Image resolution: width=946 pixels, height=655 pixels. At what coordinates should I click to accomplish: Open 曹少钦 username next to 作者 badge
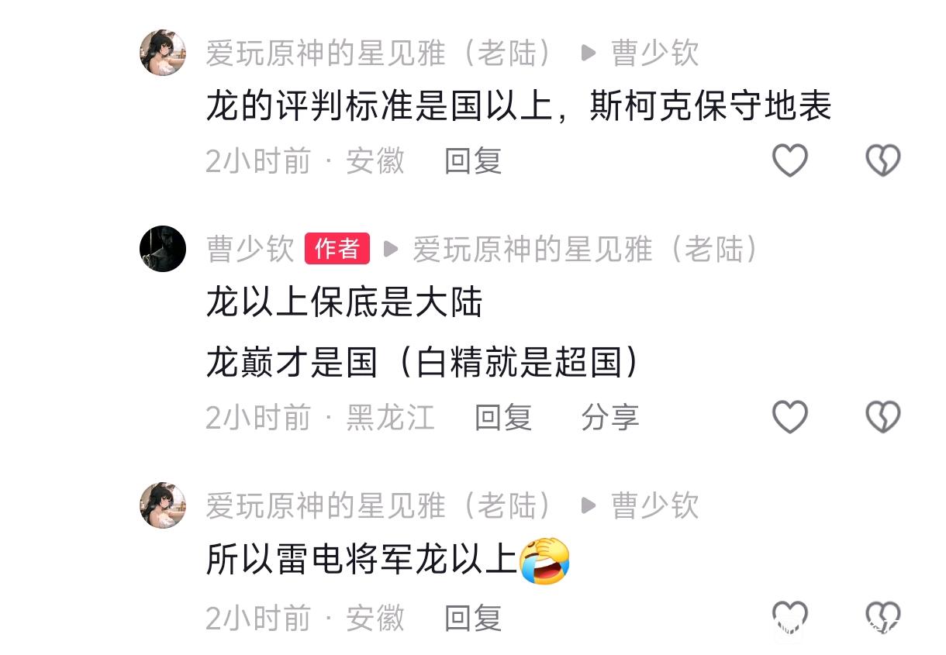[x=250, y=249]
